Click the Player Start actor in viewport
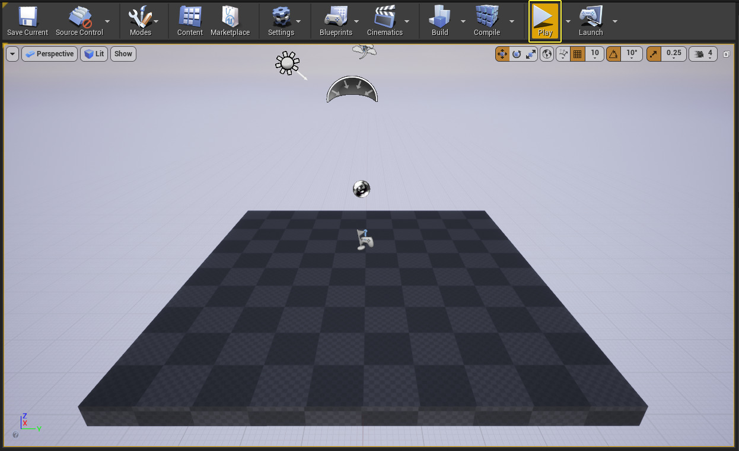 365,239
